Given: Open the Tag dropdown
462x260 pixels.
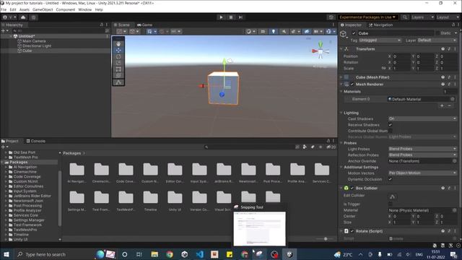Looking at the screenshot, I should 380,40.
